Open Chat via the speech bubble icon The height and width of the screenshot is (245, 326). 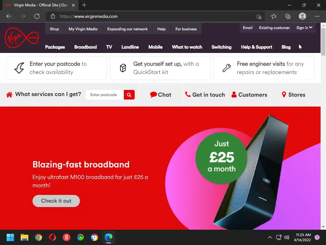[x=153, y=94]
